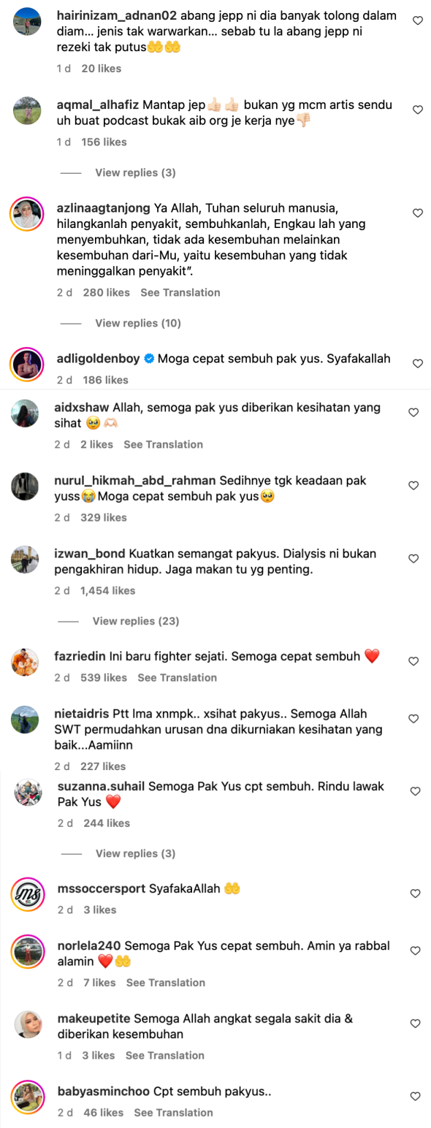This screenshot has height=1128, width=431.
Task: Open See Translation under aidxshaw's comment
Action: pos(164,445)
